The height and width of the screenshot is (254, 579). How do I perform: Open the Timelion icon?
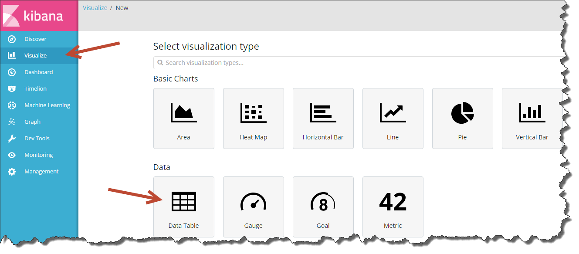tap(12, 89)
